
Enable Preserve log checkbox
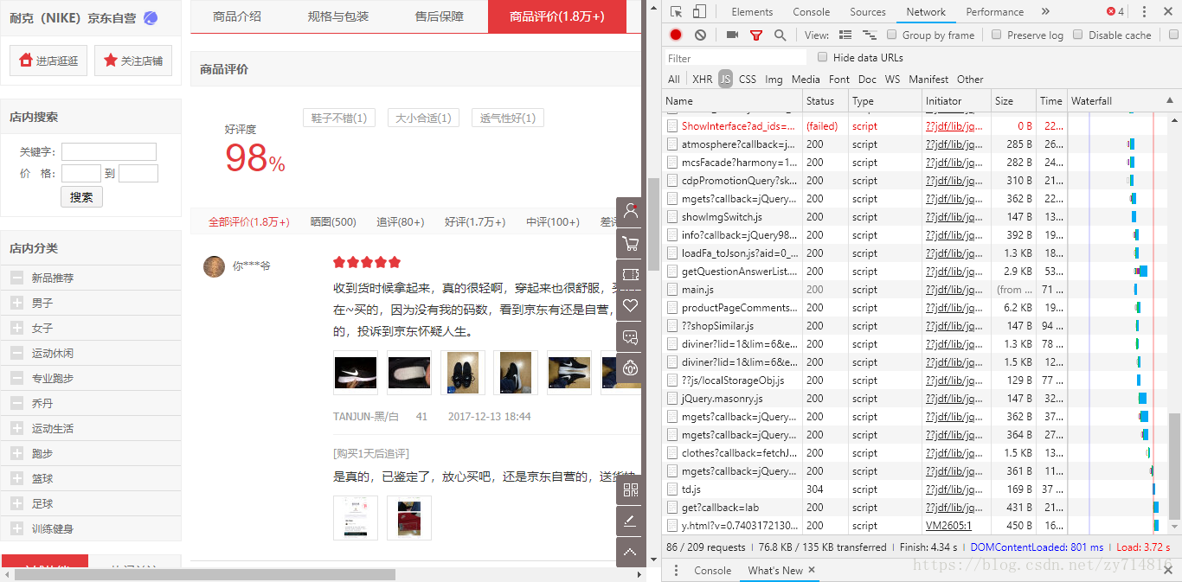pos(996,35)
